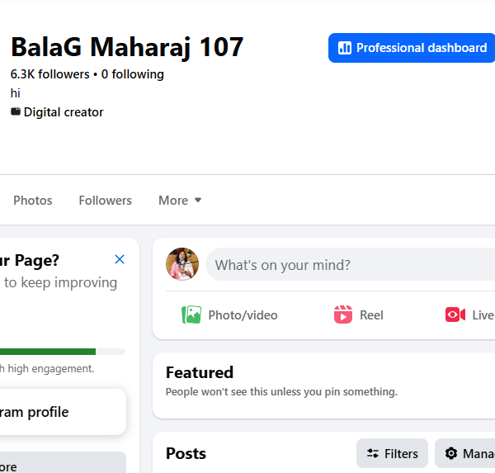Dismiss the Page improvement card
This screenshot has height=473, width=495.
(120, 259)
